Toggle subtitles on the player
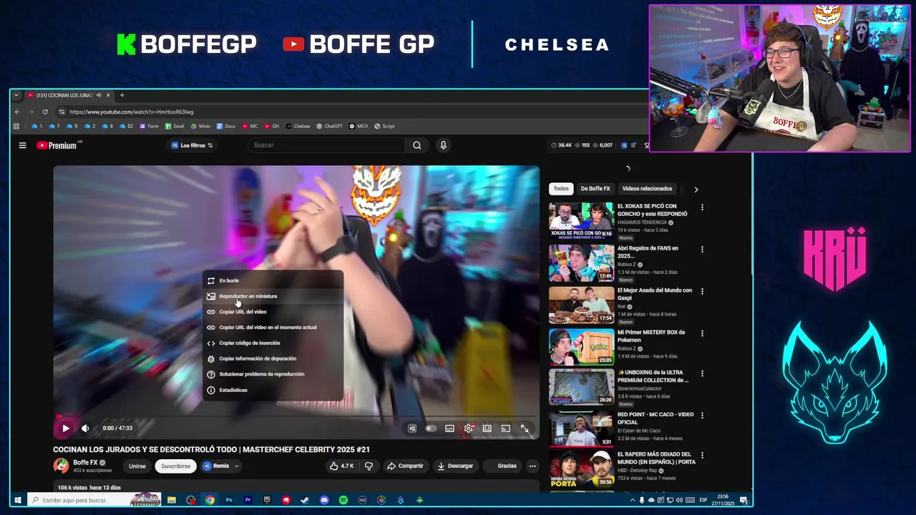The width and height of the screenshot is (916, 515). 449,428
